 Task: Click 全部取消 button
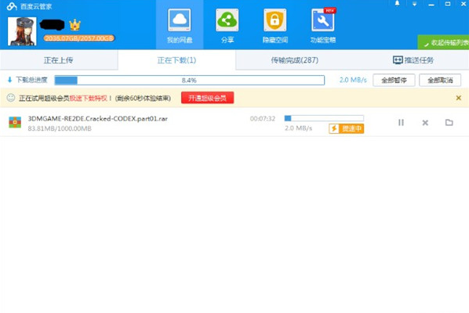tap(440, 81)
